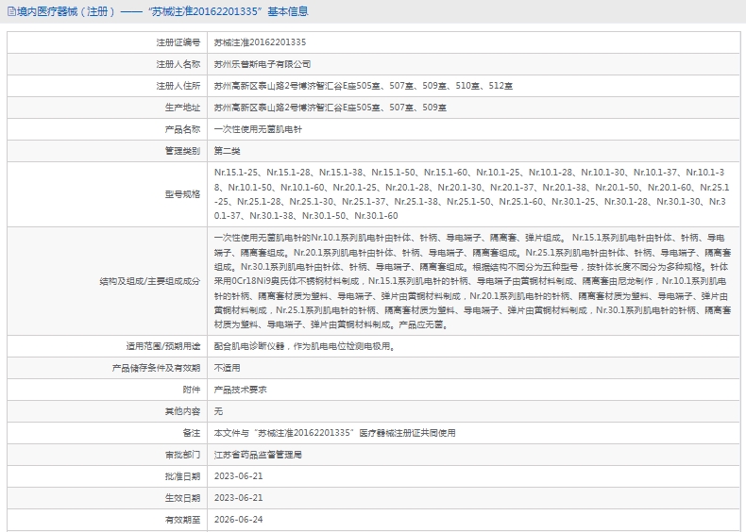The height and width of the screenshot is (532, 746).
Task: Click the company name 苏州乐普斯电子有限公司
Action: 263,64
